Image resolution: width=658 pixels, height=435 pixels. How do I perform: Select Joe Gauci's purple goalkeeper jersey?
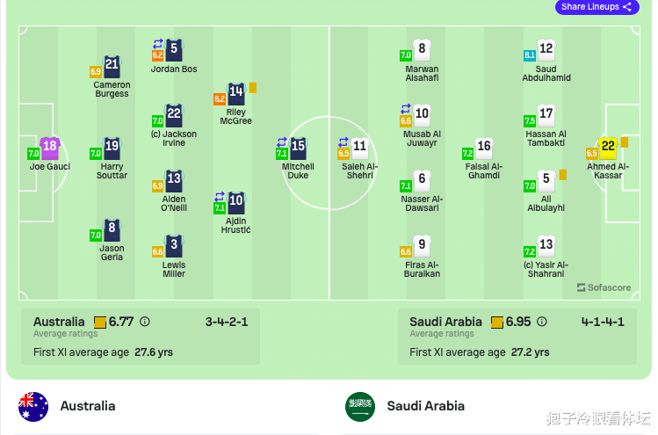[50, 149]
